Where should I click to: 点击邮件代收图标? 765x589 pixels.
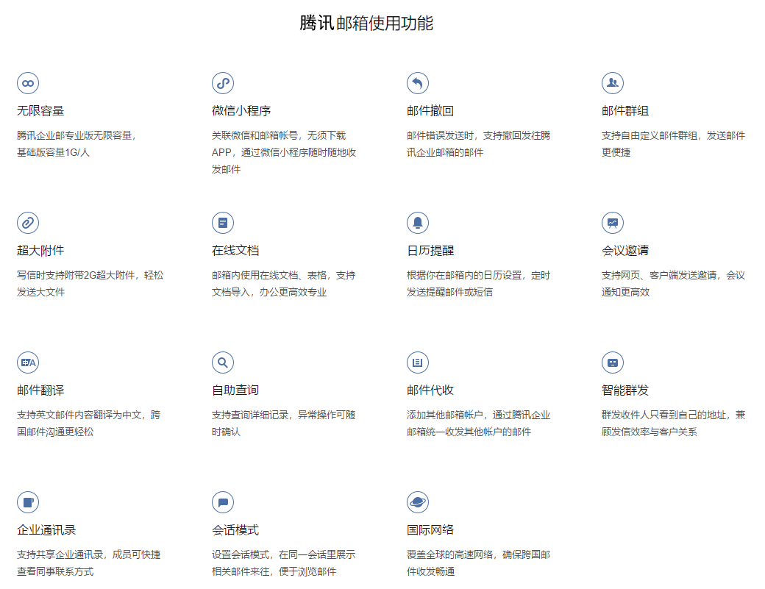[417, 363]
